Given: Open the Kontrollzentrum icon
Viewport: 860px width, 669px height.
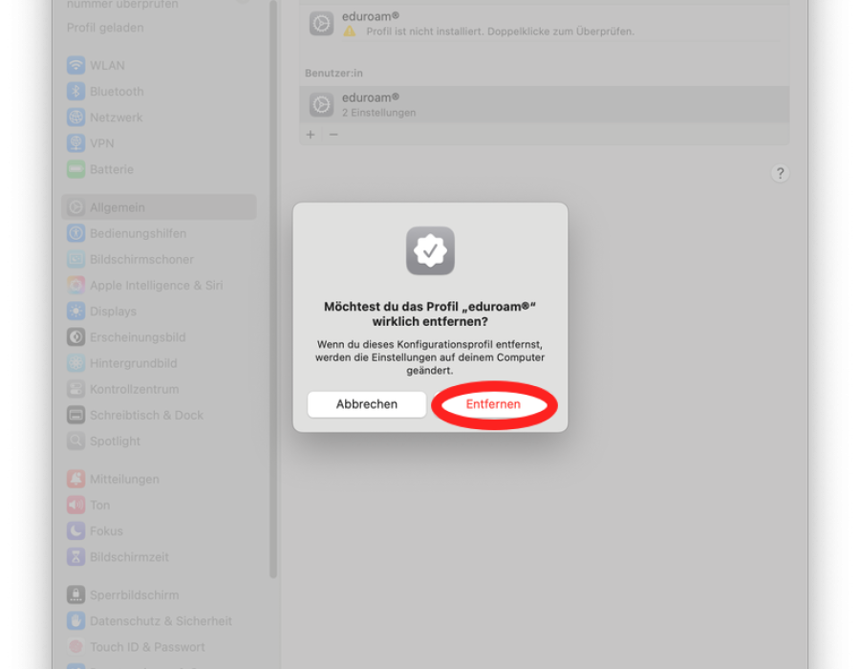Looking at the screenshot, I should click(75, 389).
